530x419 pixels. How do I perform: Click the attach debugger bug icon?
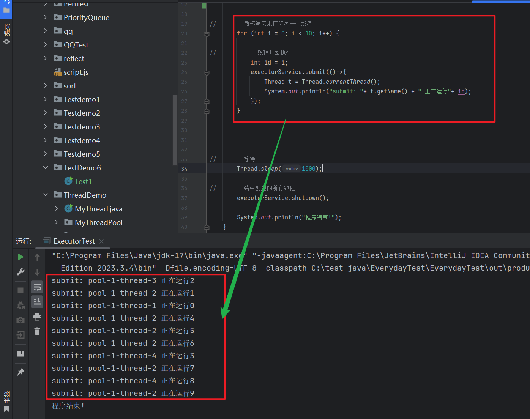tap(21, 305)
